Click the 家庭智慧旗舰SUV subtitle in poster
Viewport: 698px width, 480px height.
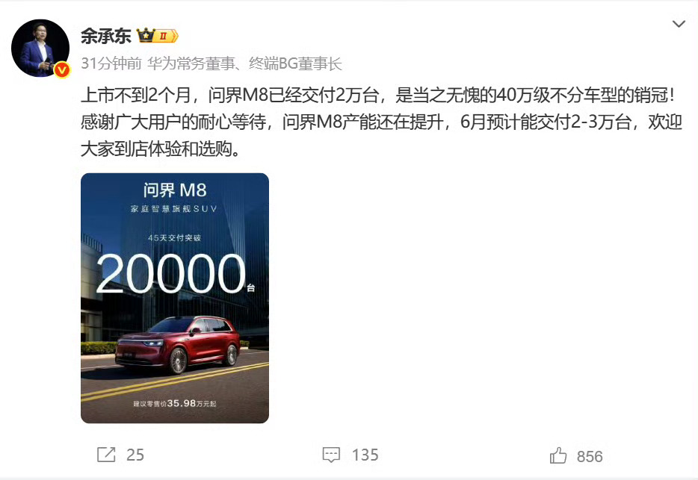[x=174, y=208]
